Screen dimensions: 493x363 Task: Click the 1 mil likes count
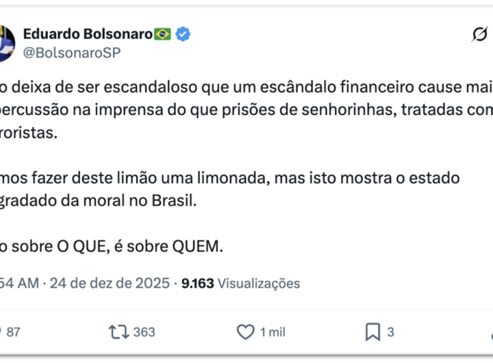coord(273,332)
